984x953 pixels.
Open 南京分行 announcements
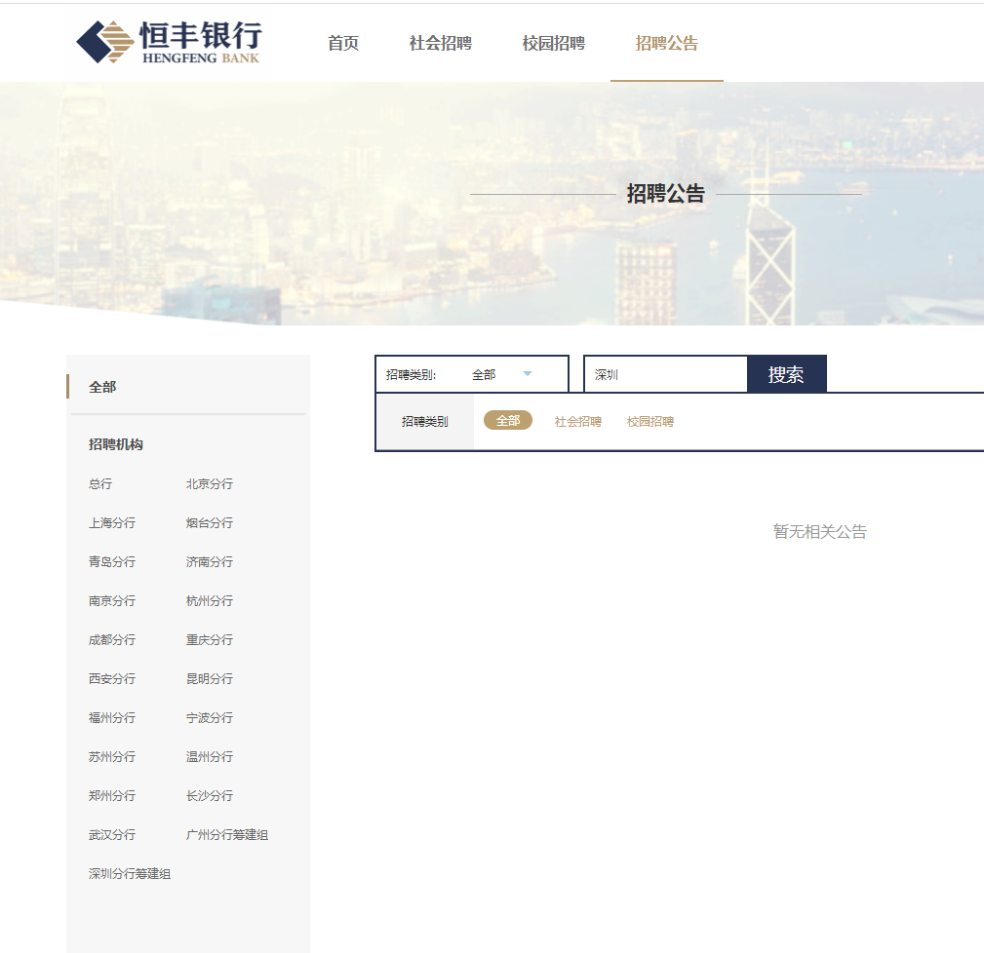coord(112,600)
